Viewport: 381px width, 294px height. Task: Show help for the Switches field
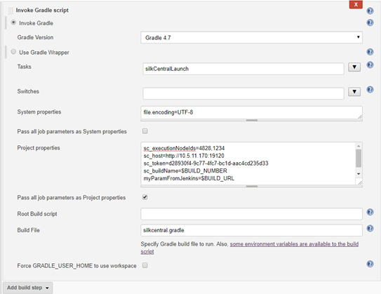point(370,89)
